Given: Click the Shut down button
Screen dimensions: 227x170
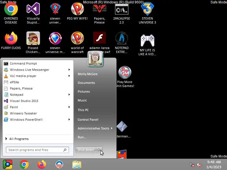Looking at the screenshot, I should click(x=86, y=150).
